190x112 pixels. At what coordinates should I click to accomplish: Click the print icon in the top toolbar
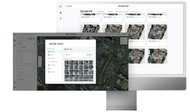[x=117, y=35]
